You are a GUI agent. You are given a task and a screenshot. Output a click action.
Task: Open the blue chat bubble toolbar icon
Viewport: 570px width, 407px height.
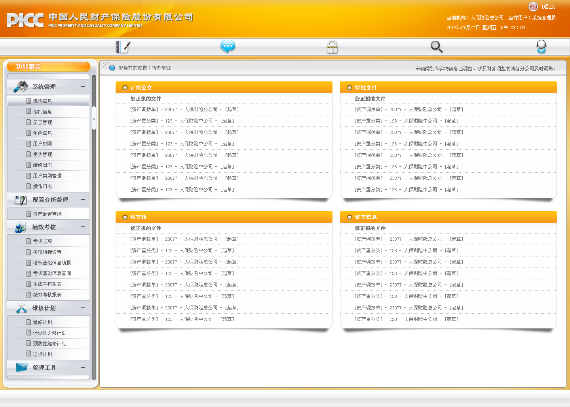(x=228, y=47)
